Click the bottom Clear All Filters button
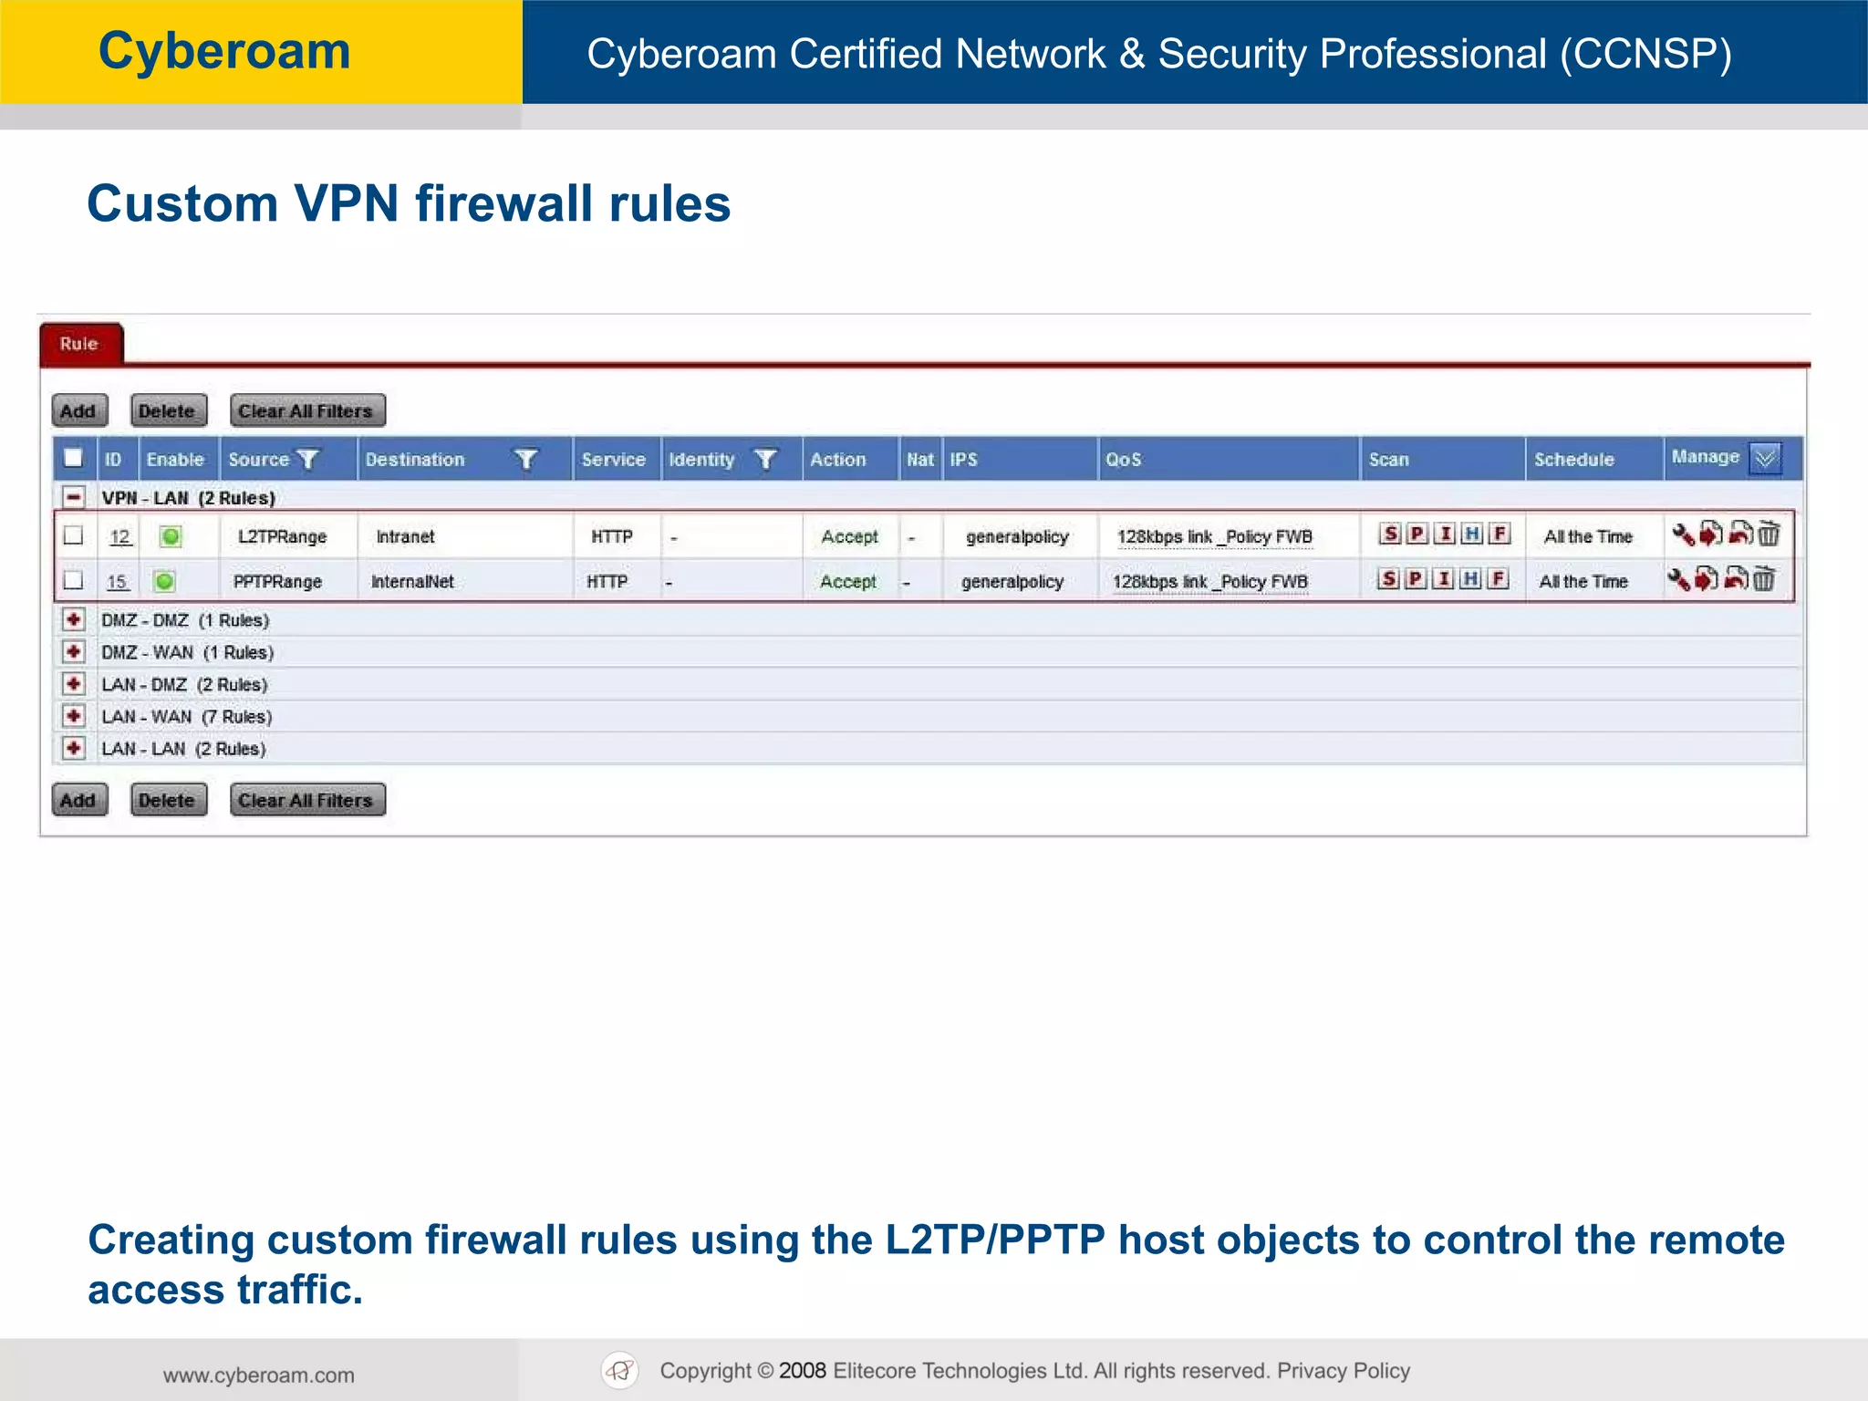The image size is (1868, 1401). coord(307,800)
